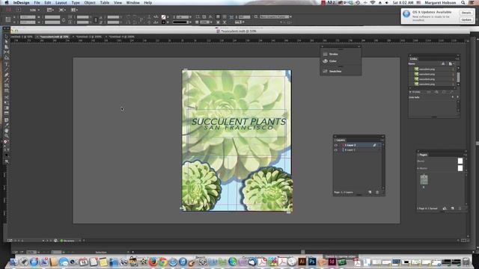Click the stroke swatch in the Control bar
Image resolution: width=479 pixels, height=269 pixels.
coord(164,22)
